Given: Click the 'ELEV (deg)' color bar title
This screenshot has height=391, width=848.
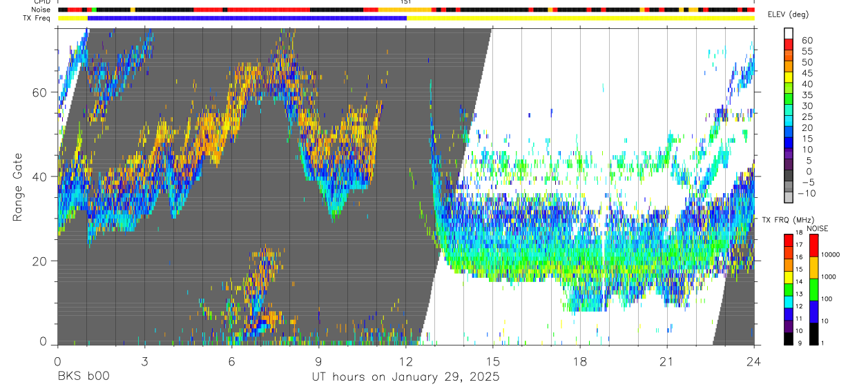Looking at the screenshot, I should click(x=787, y=15).
